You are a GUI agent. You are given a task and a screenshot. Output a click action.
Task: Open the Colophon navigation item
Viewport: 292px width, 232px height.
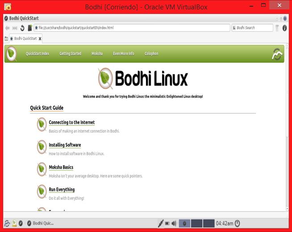coord(151,54)
